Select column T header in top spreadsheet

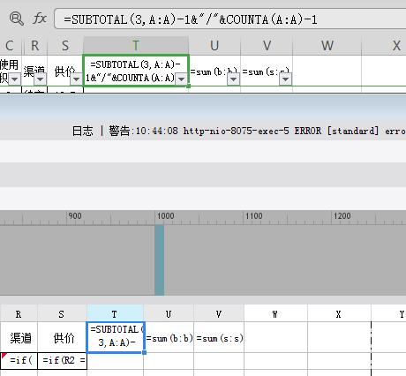[x=136, y=46]
